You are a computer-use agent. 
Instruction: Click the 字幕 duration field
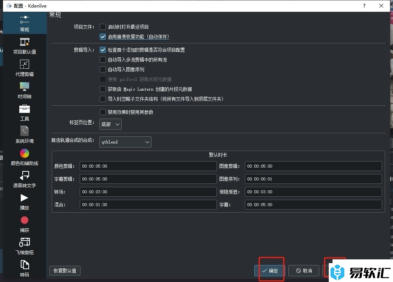pyautogui.click(x=313, y=205)
